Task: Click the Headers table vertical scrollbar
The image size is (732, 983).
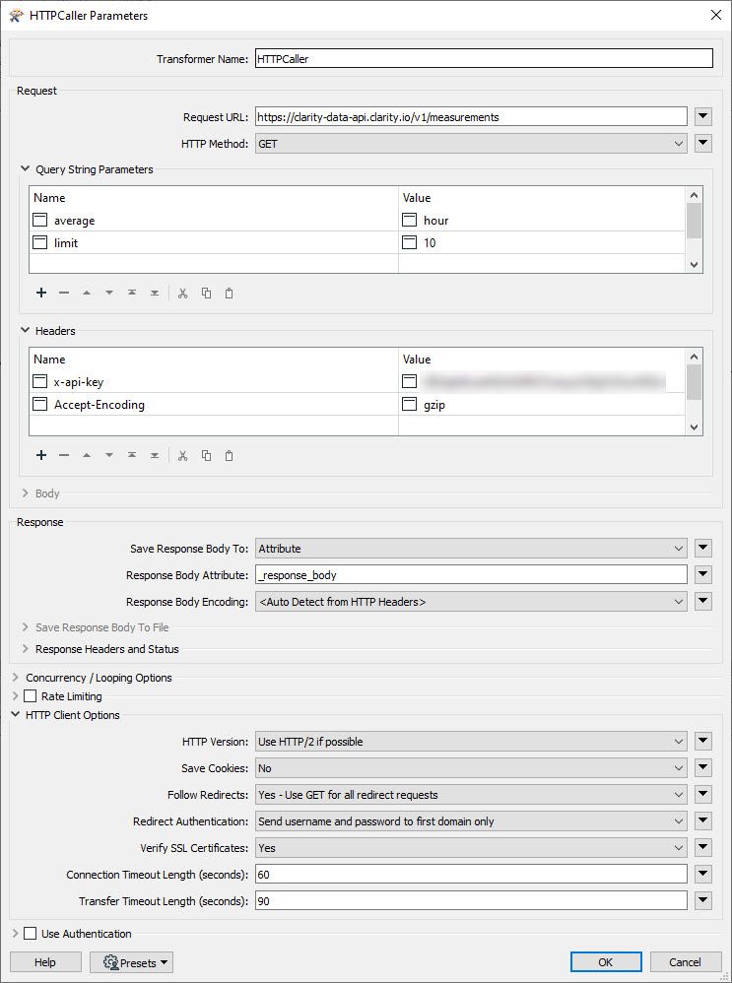Action: point(694,382)
